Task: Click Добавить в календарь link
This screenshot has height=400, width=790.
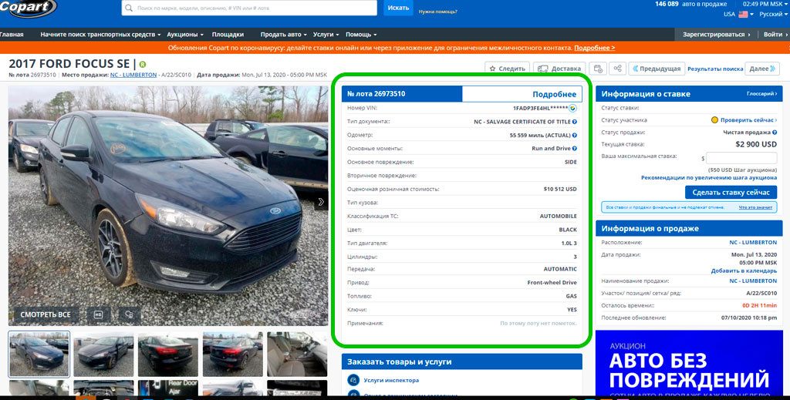Action: tap(744, 271)
